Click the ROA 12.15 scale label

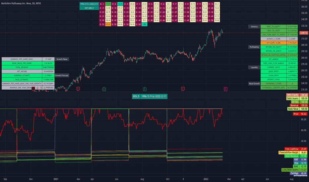point(301,163)
